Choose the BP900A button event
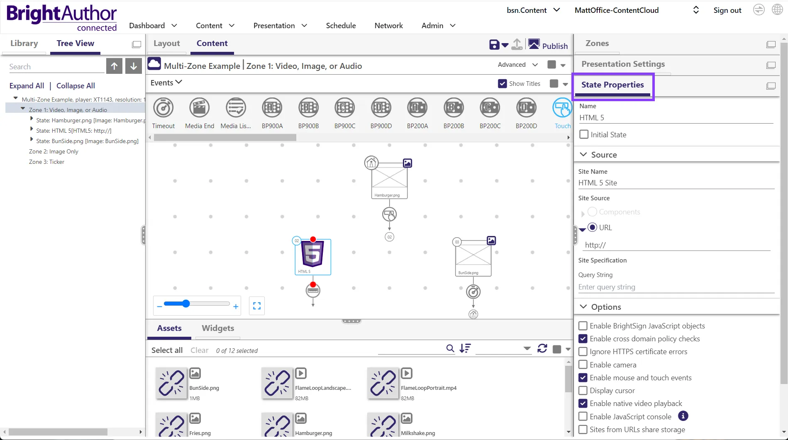Screen dimensions: 788x440 [x=272, y=108]
